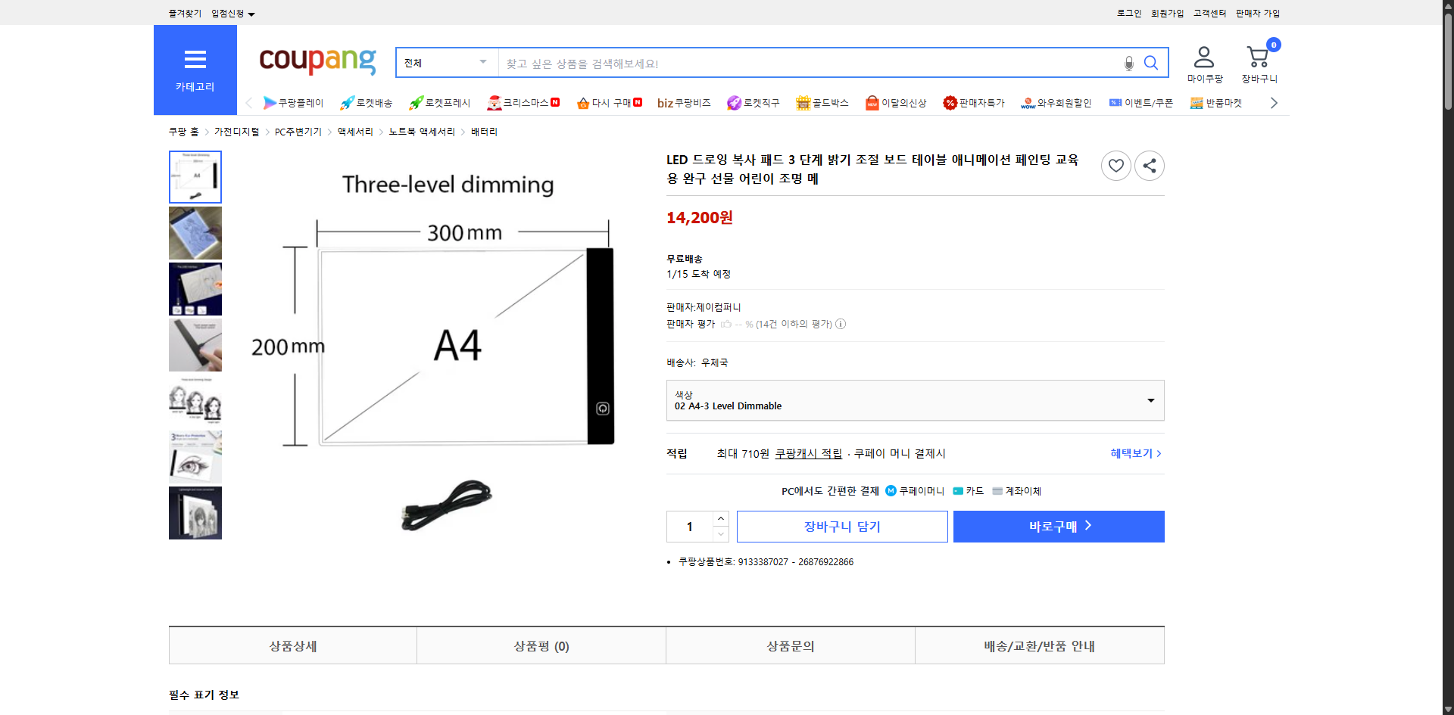Click the 바로구매 purchase button
Image resolution: width=1454 pixels, height=715 pixels.
(1058, 526)
